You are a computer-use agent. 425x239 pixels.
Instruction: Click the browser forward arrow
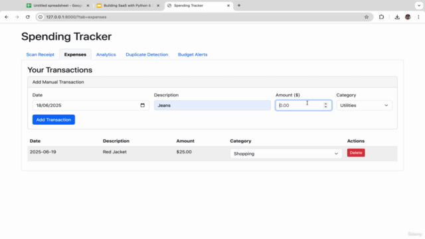tap(17, 17)
